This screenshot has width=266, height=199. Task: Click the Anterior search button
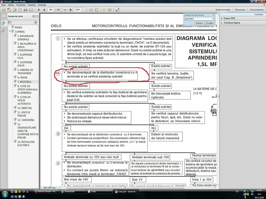199,23
